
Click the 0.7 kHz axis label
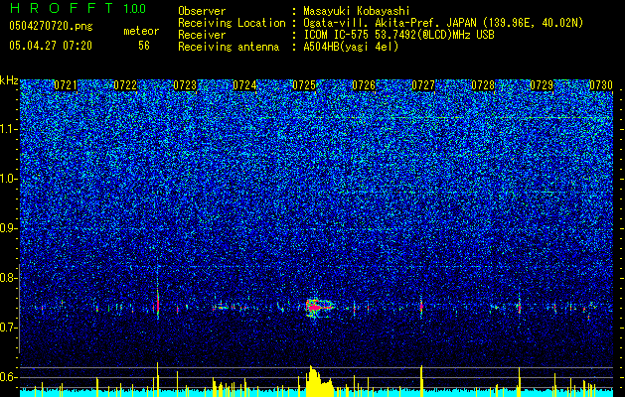coord(8,328)
